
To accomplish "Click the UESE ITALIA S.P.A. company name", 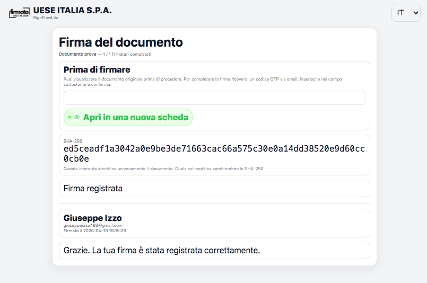I will click(72, 10).
